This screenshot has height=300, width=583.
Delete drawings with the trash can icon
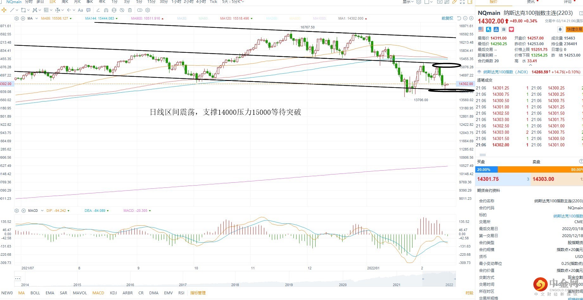[x=130, y=10]
